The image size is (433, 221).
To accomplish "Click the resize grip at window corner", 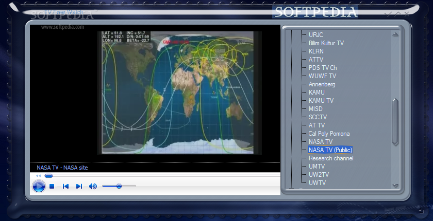I will click(421, 211).
